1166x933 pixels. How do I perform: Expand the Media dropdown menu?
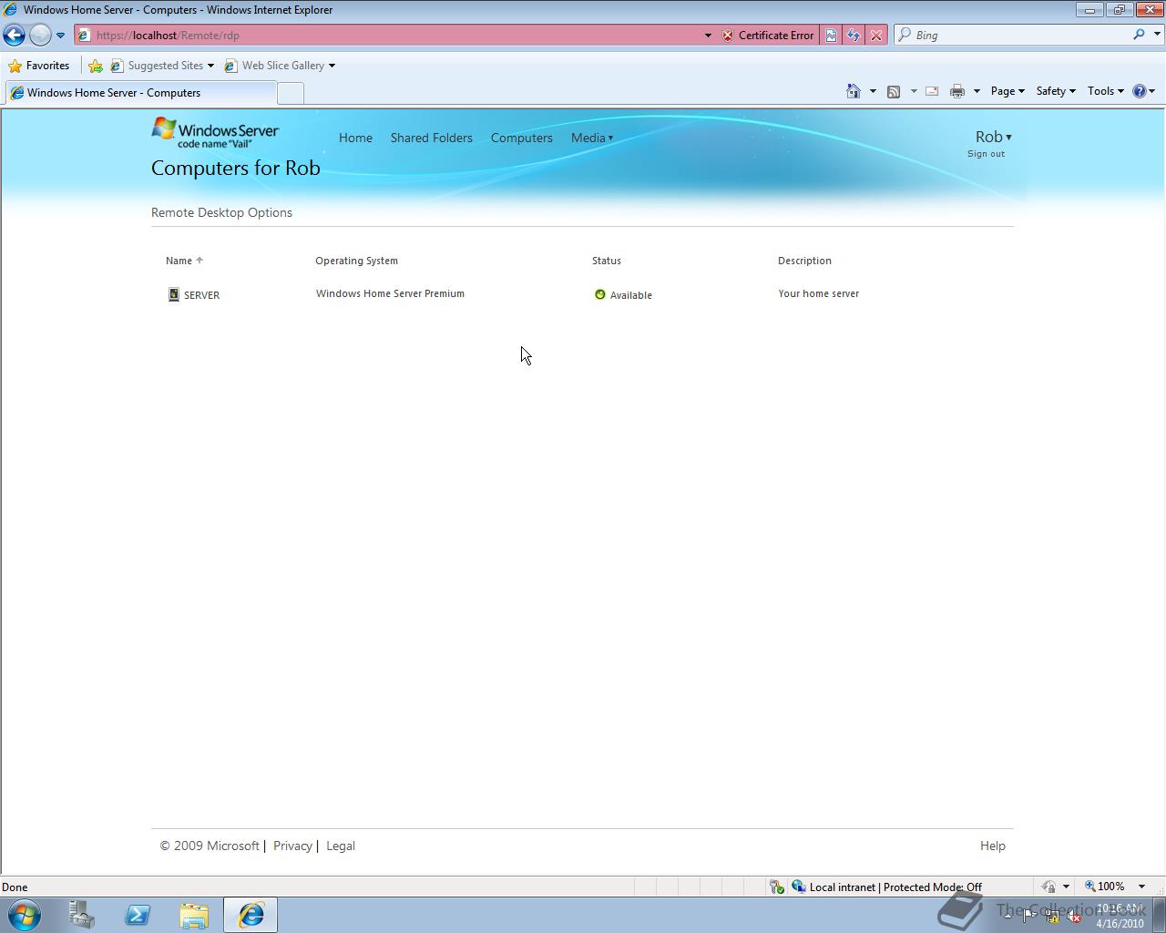pos(592,138)
